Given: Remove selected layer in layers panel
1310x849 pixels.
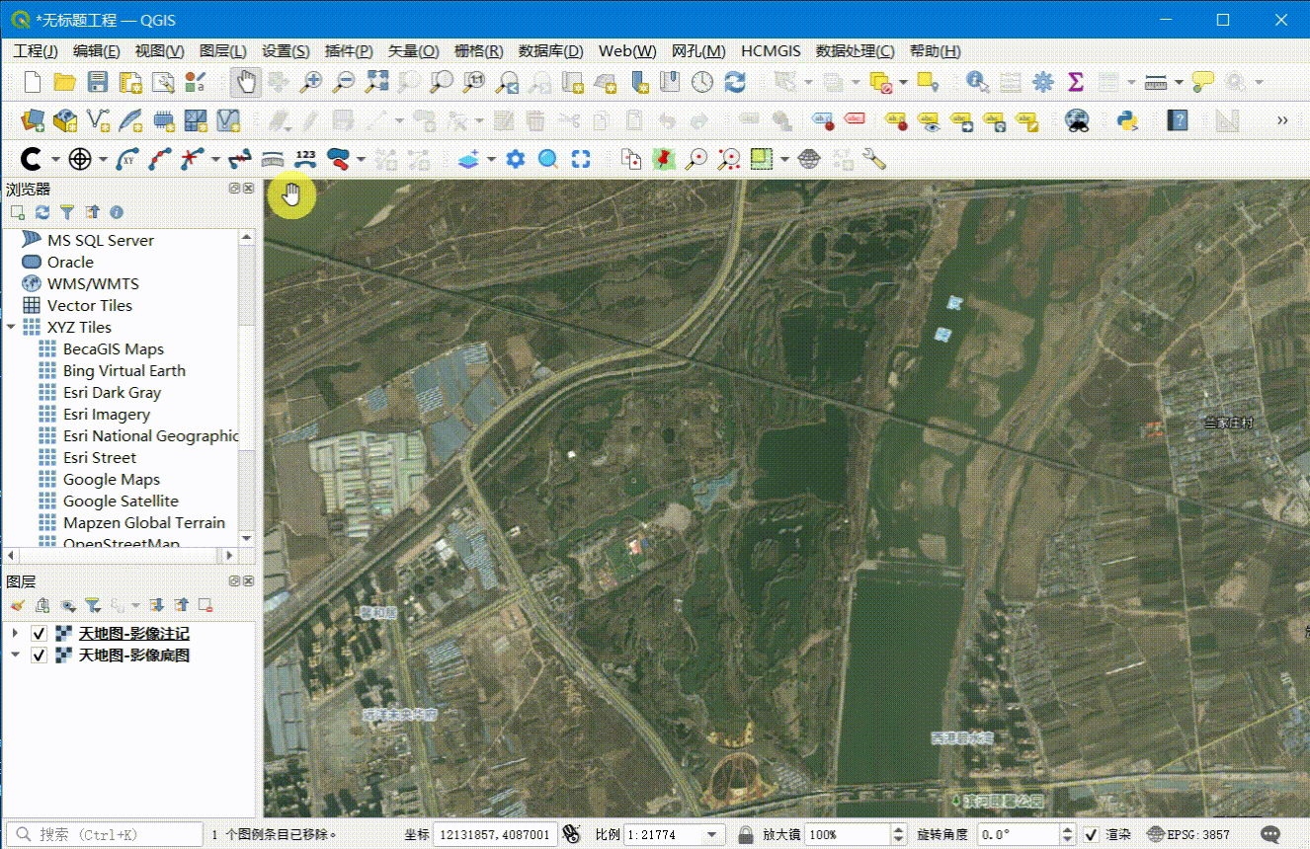Looking at the screenshot, I should pos(205,605).
